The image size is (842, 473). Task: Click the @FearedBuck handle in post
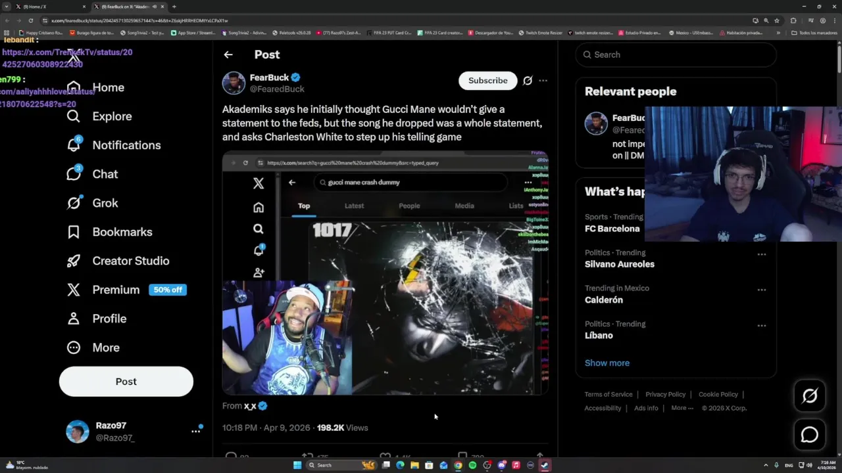[x=277, y=89]
